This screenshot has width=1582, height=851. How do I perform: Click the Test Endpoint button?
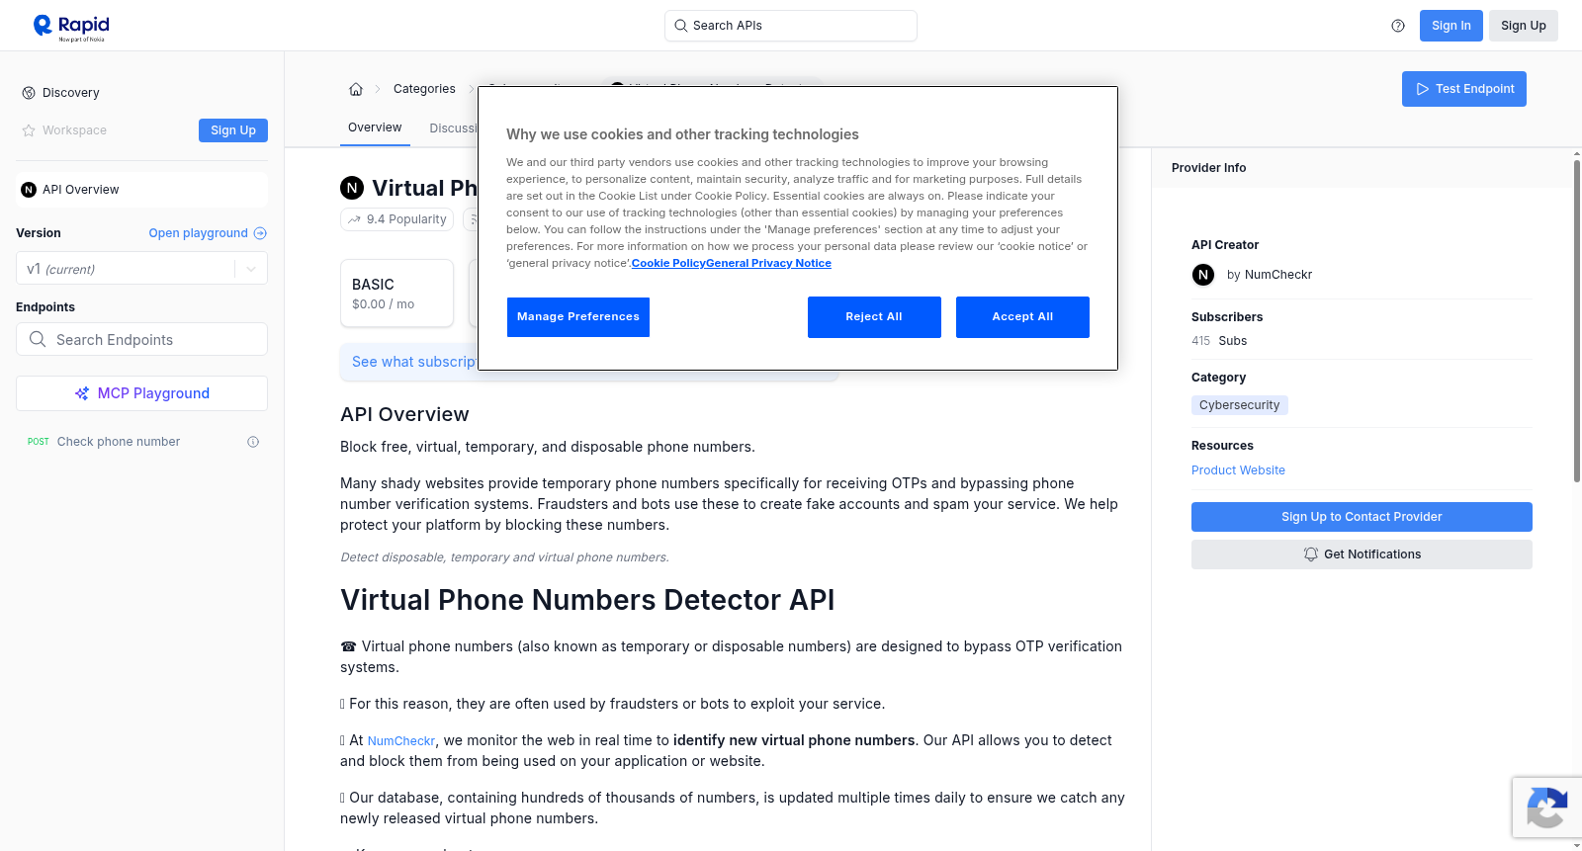click(1464, 89)
